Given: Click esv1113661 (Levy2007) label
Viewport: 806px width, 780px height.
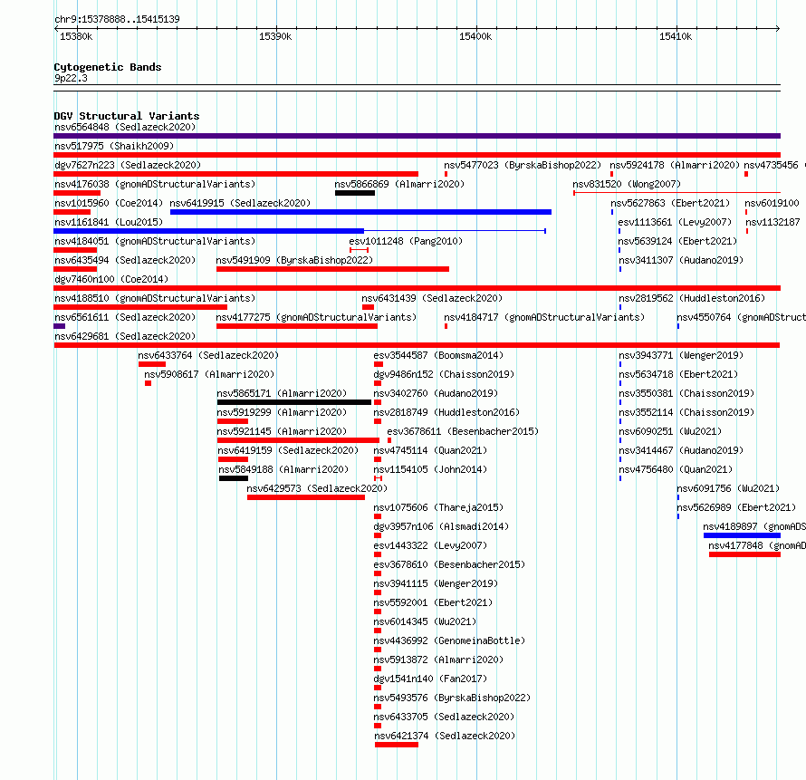Looking at the screenshot, I should (675, 222).
